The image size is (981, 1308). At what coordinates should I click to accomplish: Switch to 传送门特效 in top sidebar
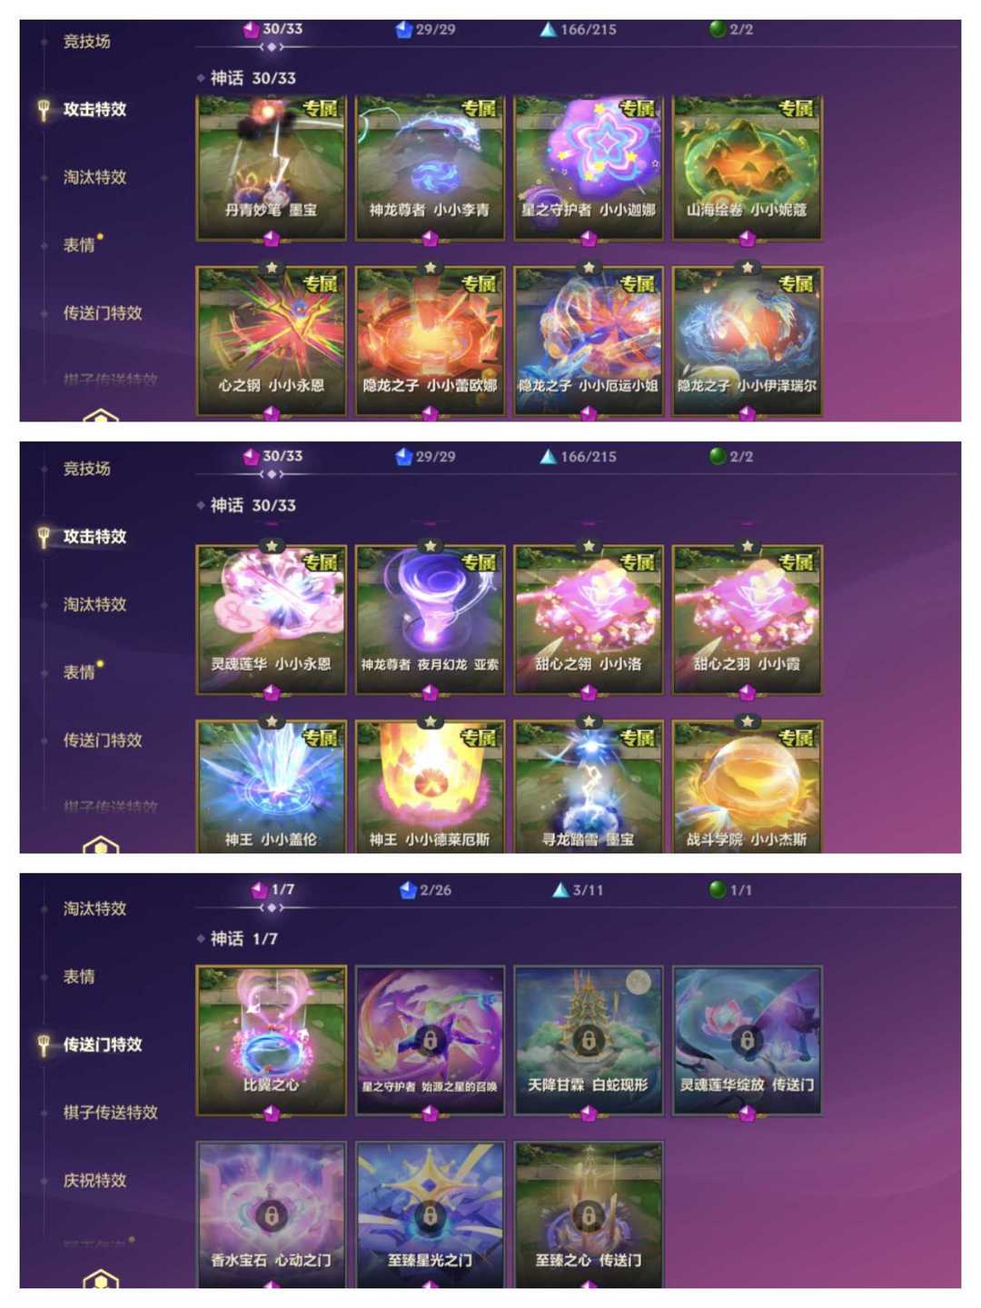[x=103, y=312]
